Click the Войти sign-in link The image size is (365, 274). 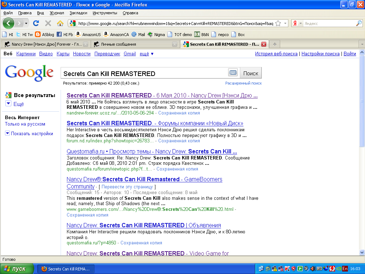tap(350, 54)
